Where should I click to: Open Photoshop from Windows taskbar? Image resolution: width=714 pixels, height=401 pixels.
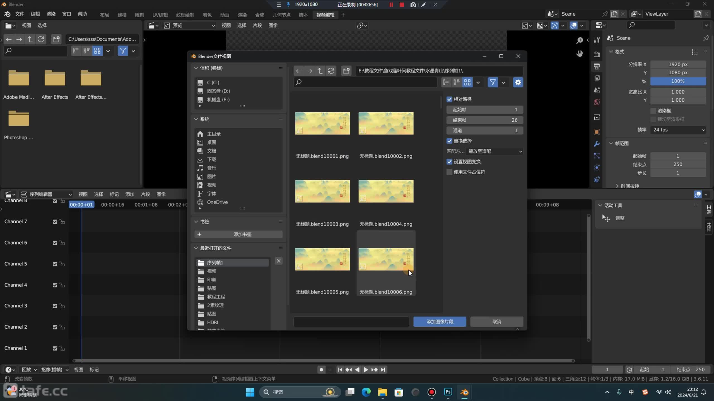pos(448,392)
